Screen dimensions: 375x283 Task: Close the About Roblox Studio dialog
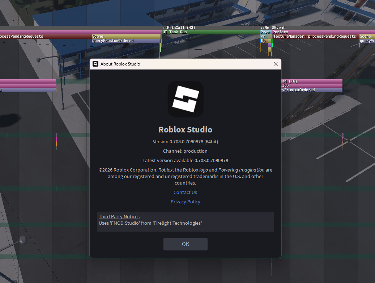coord(276,64)
